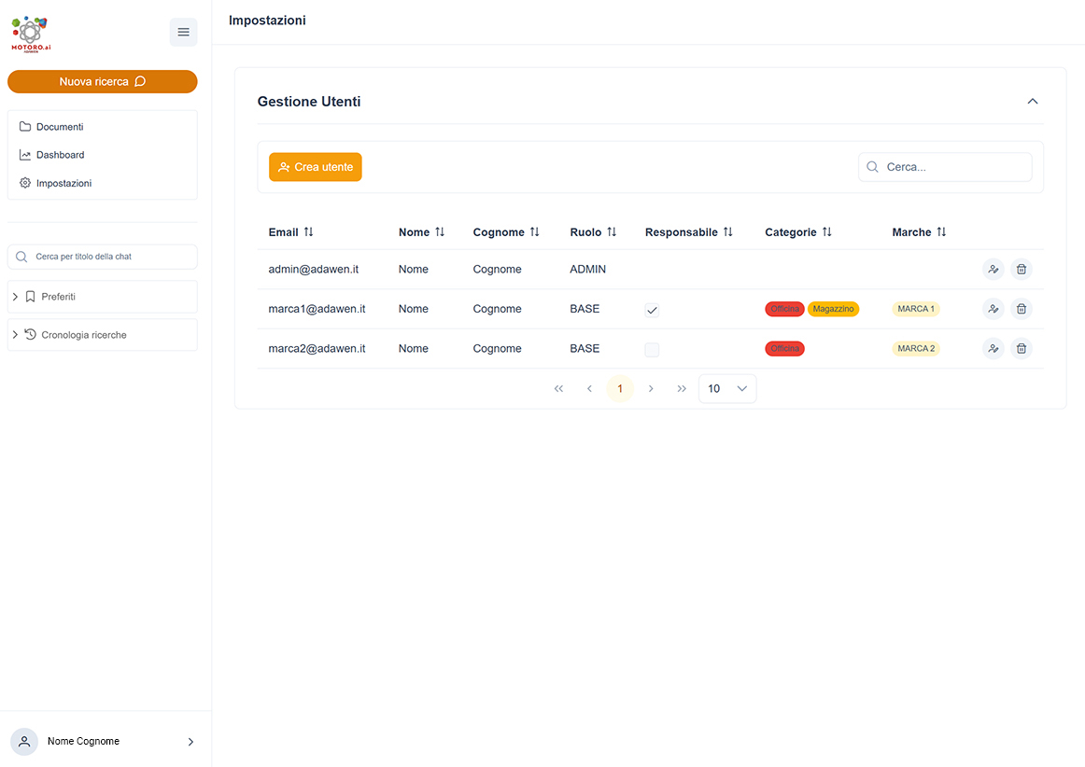The height and width of the screenshot is (767, 1085).
Task: Edit the admin@adawen.it user
Action: click(x=993, y=269)
